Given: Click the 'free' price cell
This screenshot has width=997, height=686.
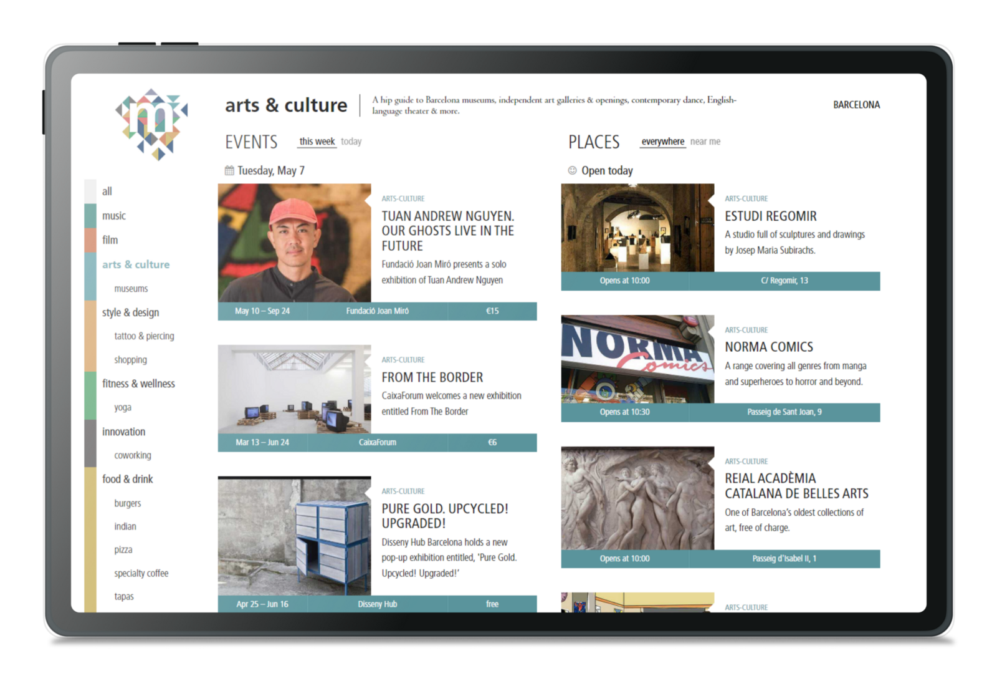Looking at the screenshot, I should (x=492, y=604).
